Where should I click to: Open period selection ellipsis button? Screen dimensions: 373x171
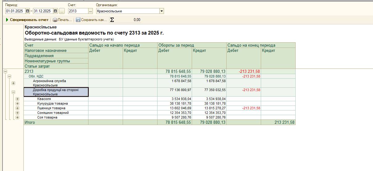(x=62, y=11)
